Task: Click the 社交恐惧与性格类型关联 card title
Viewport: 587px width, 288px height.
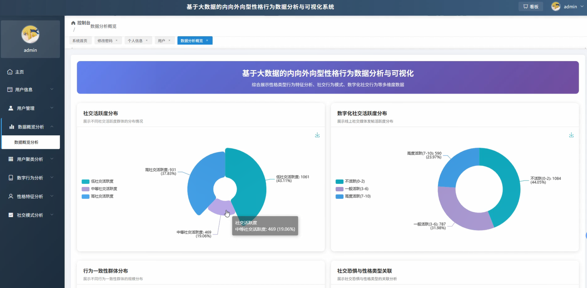Action: (364, 271)
